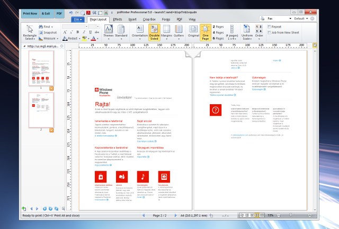Toggle the Repeat checkbox

point(270,26)
